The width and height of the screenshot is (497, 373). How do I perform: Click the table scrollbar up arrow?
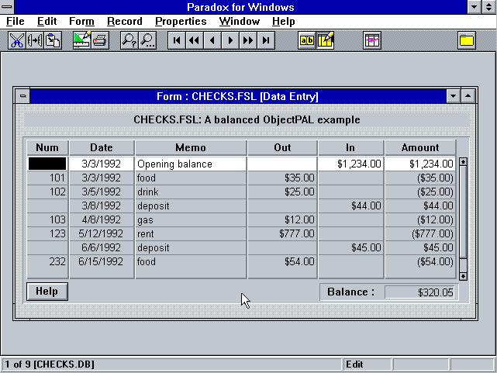tap(463, 162)
